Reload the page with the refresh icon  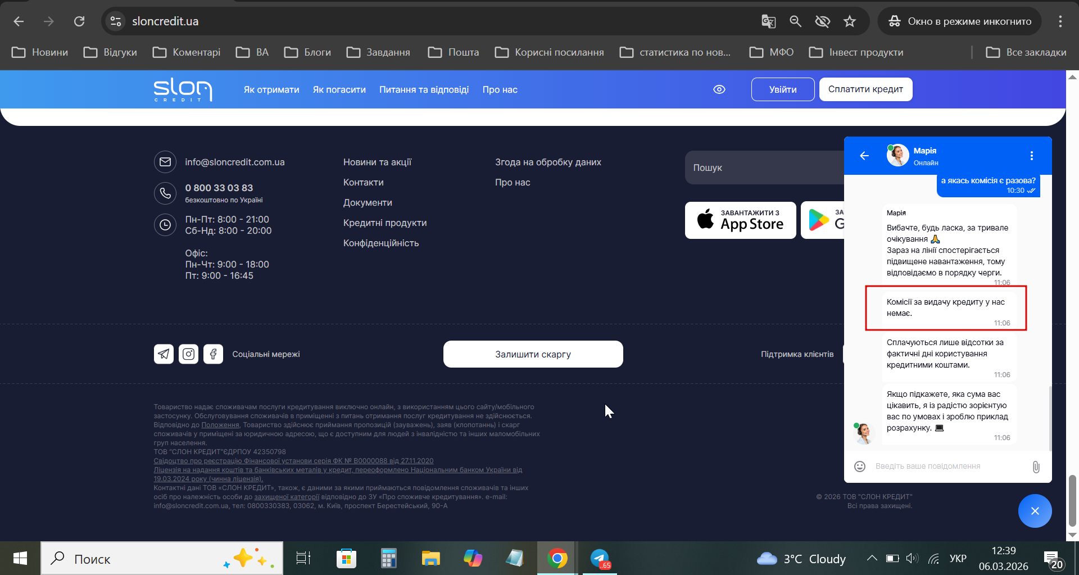click(79, 21)
